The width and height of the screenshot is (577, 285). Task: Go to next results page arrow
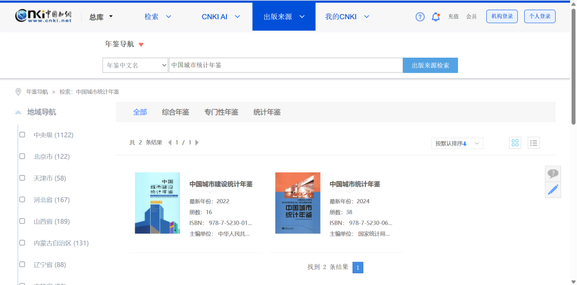coord(197,142)
